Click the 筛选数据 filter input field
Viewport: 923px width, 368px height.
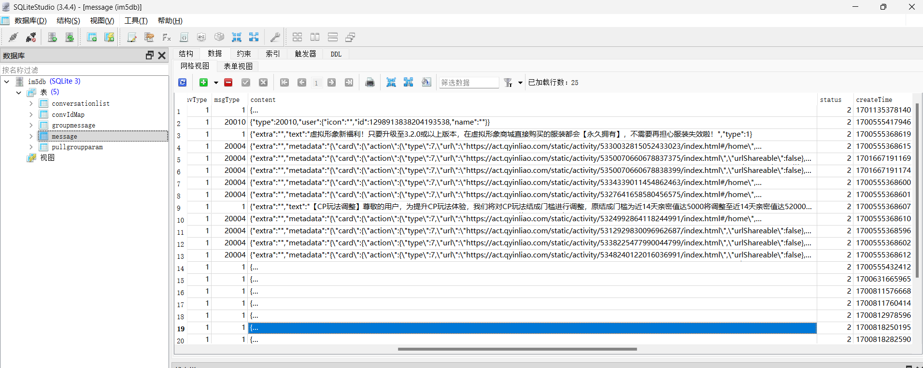point(469,83)
